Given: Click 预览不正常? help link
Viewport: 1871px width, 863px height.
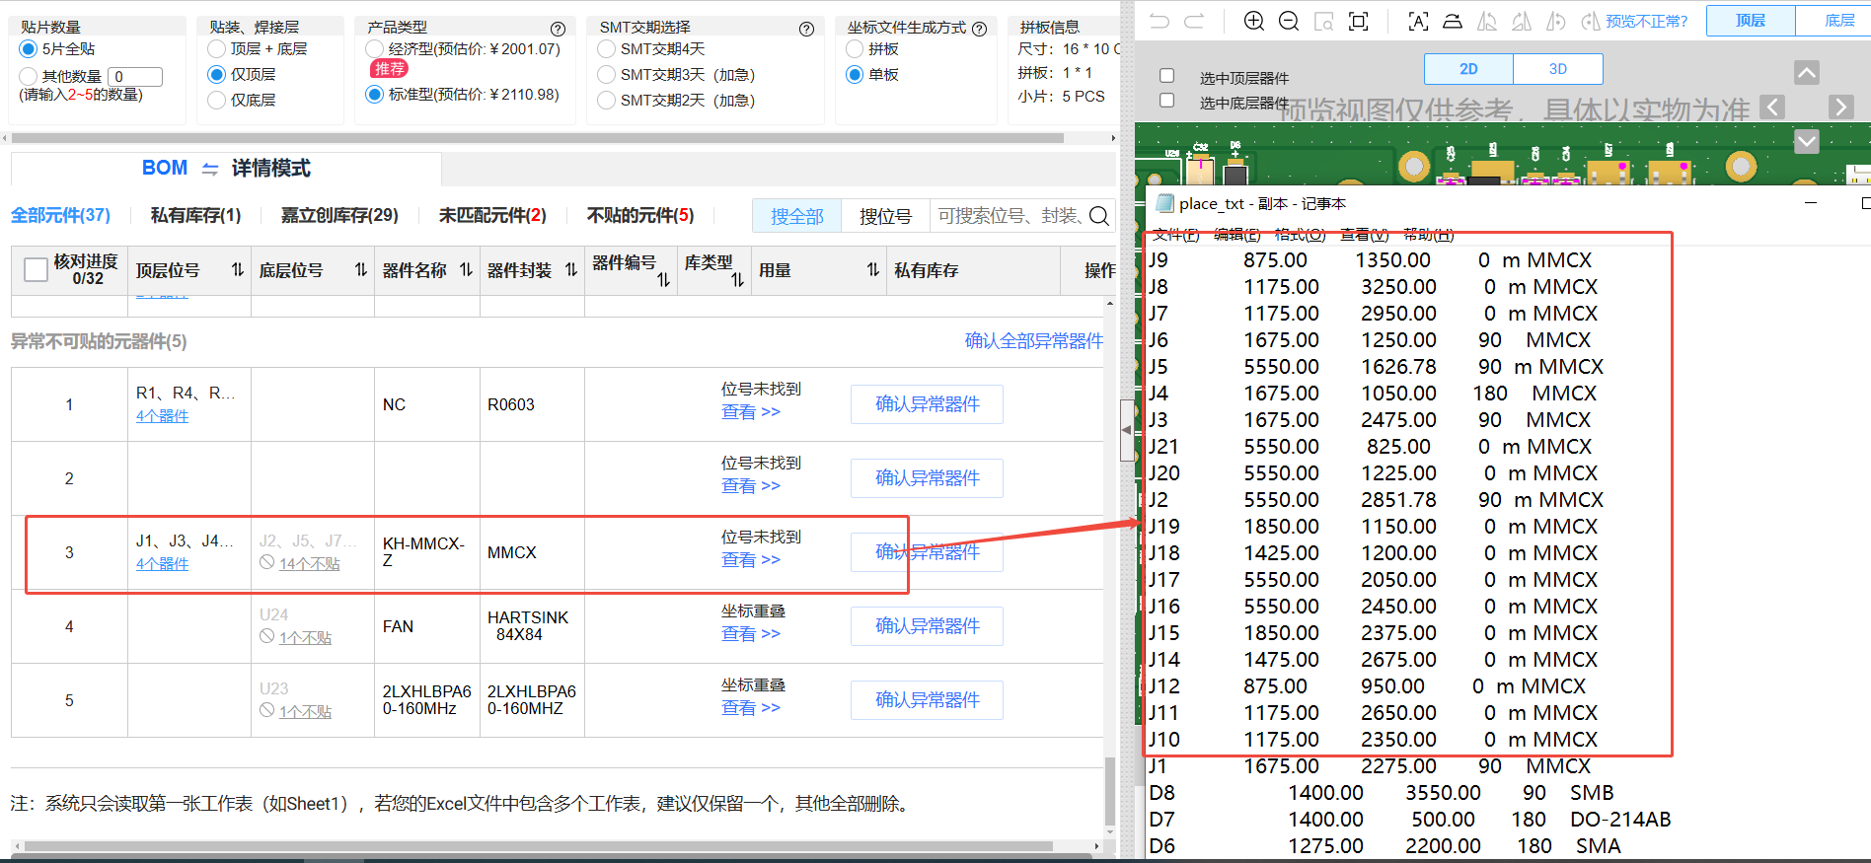Looking at the screenshot, I should coord(1646,21).
